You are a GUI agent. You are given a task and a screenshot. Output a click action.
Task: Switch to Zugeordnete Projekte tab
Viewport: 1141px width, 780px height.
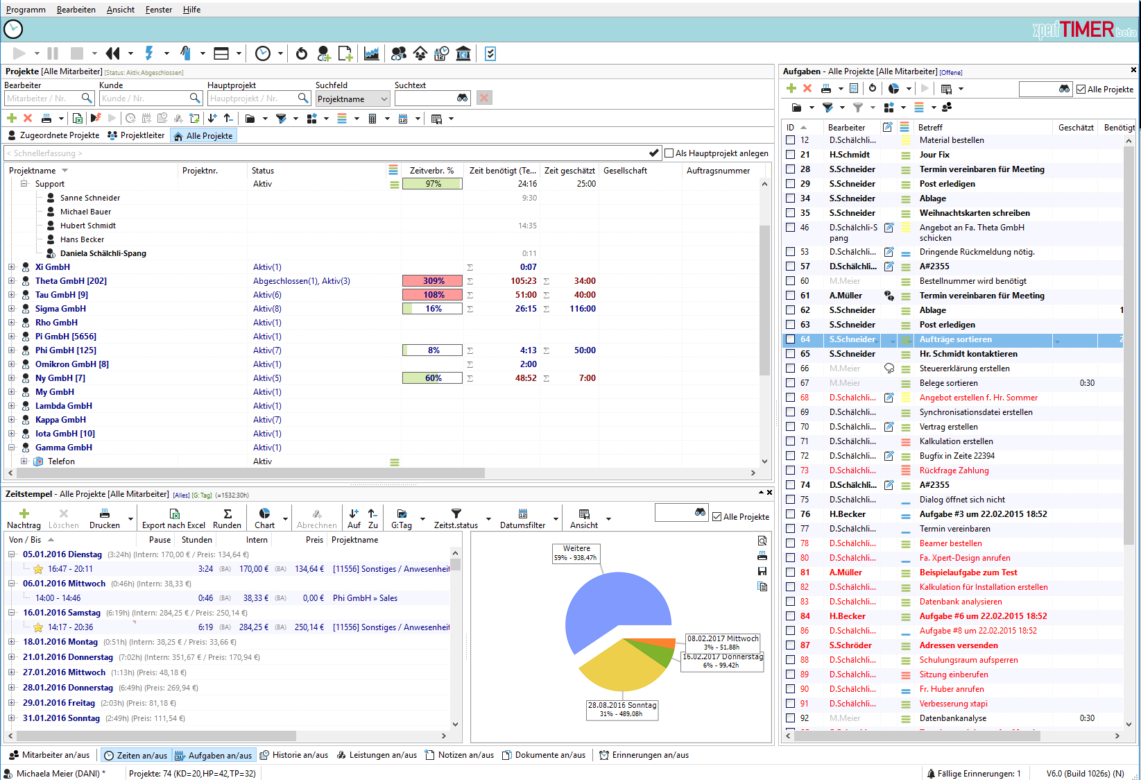[53, 135]
